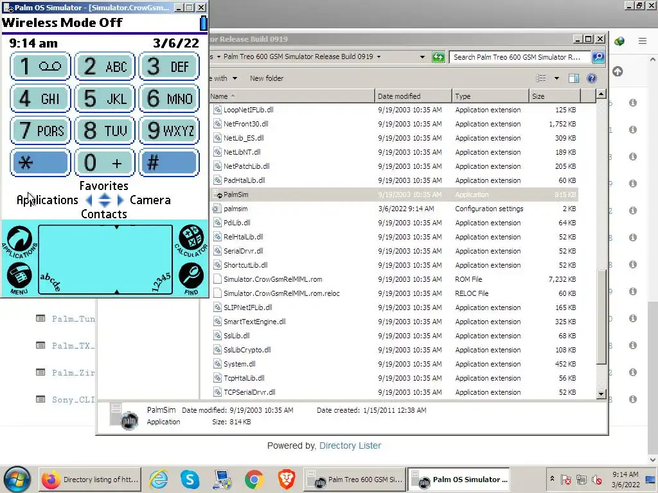This screenshot has height=493, width=658.
Task: Switch to Directory listing Firefox taskbar window
Action: coord(90,479)
